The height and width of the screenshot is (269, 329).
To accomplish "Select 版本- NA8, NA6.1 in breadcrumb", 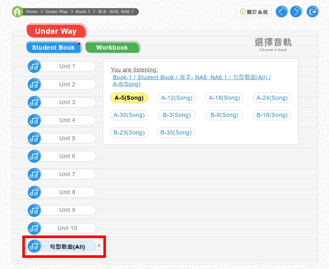I will 116,11.
